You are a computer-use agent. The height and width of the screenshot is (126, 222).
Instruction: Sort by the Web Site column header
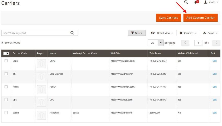[128, 53]
